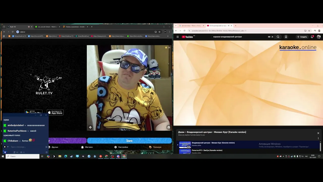Click the YouTube playlist panel scrollbar

(x=320, y=147)
